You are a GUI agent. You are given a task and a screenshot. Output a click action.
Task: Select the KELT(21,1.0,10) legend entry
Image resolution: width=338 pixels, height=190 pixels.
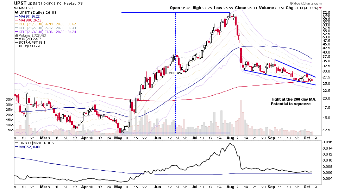coord(45,24)
